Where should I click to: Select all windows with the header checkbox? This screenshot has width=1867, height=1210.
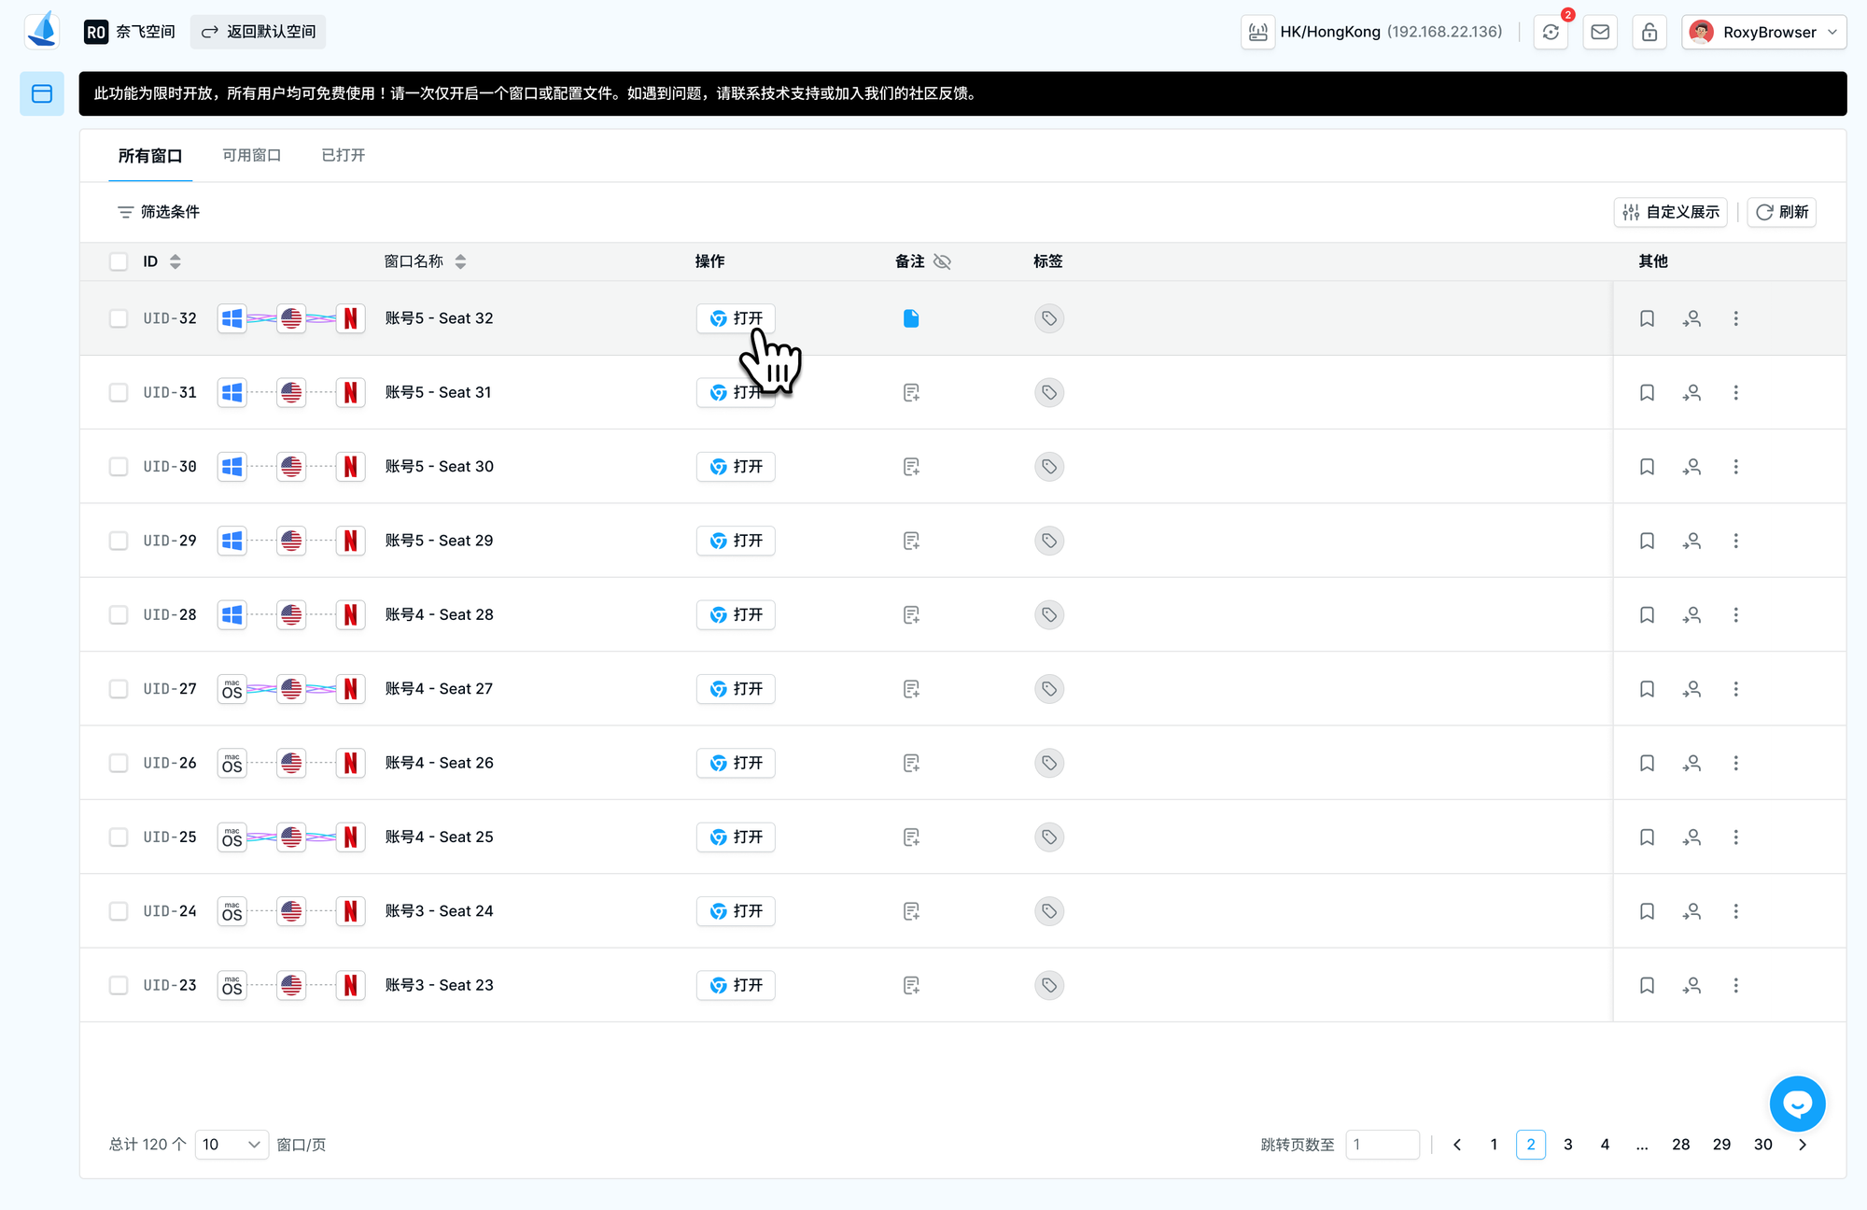(x=119, y=261)
